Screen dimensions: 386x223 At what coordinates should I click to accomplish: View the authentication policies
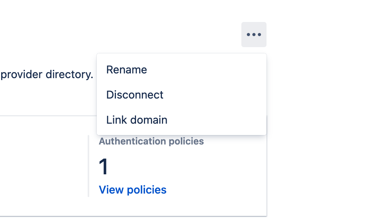pos(132,190)
